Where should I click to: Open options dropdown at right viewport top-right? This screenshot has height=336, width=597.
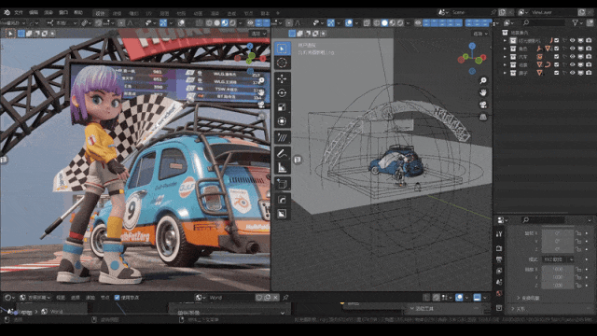tap(481, 34)
